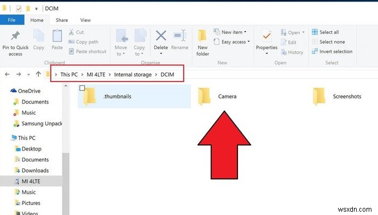Go up one folder level
378x215 pixels.
38,74
